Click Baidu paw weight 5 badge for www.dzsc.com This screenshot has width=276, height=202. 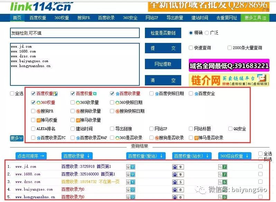pyautogui.click(x=178, y=182)
